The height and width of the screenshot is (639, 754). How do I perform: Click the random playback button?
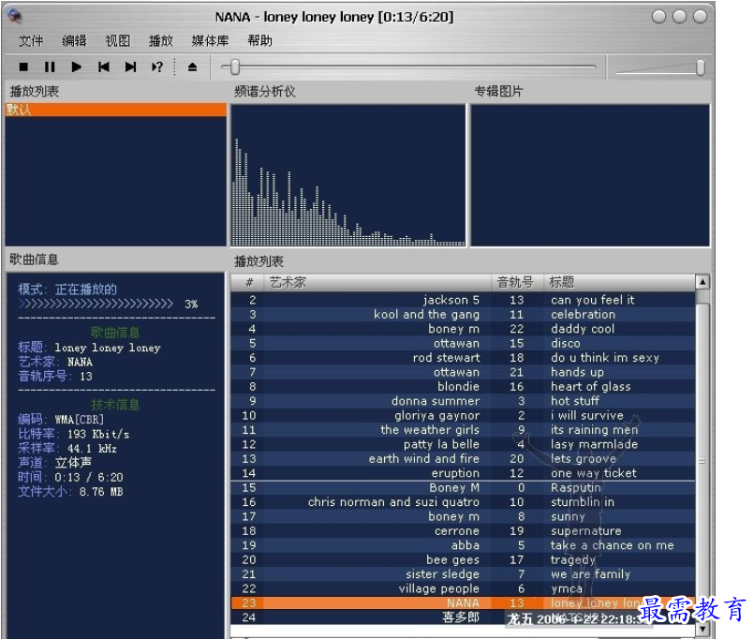coord(156,67)
